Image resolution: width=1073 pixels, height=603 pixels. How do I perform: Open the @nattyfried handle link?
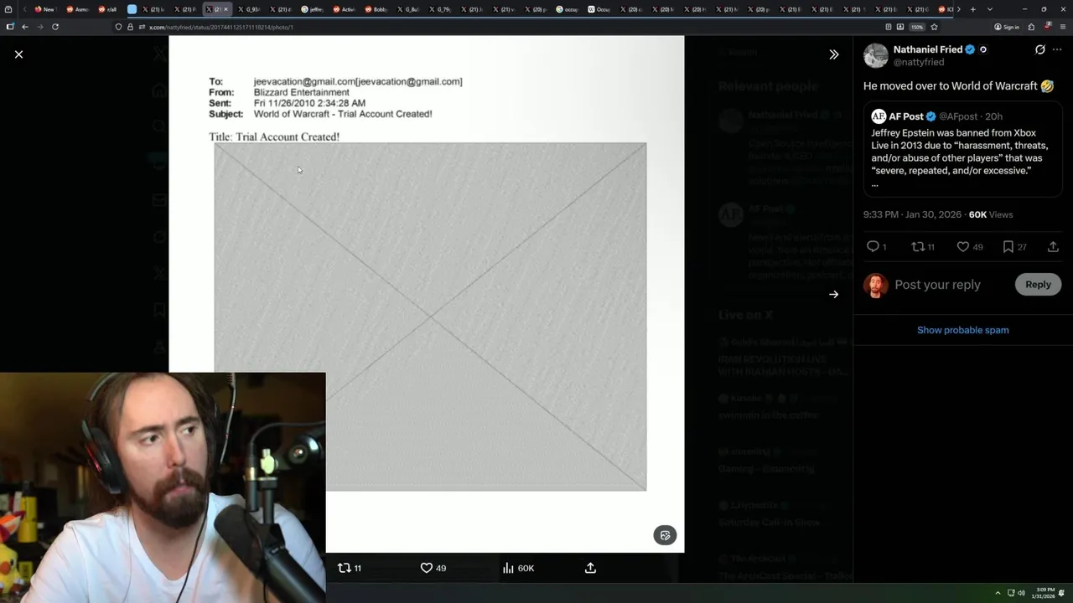click(919, 62)
